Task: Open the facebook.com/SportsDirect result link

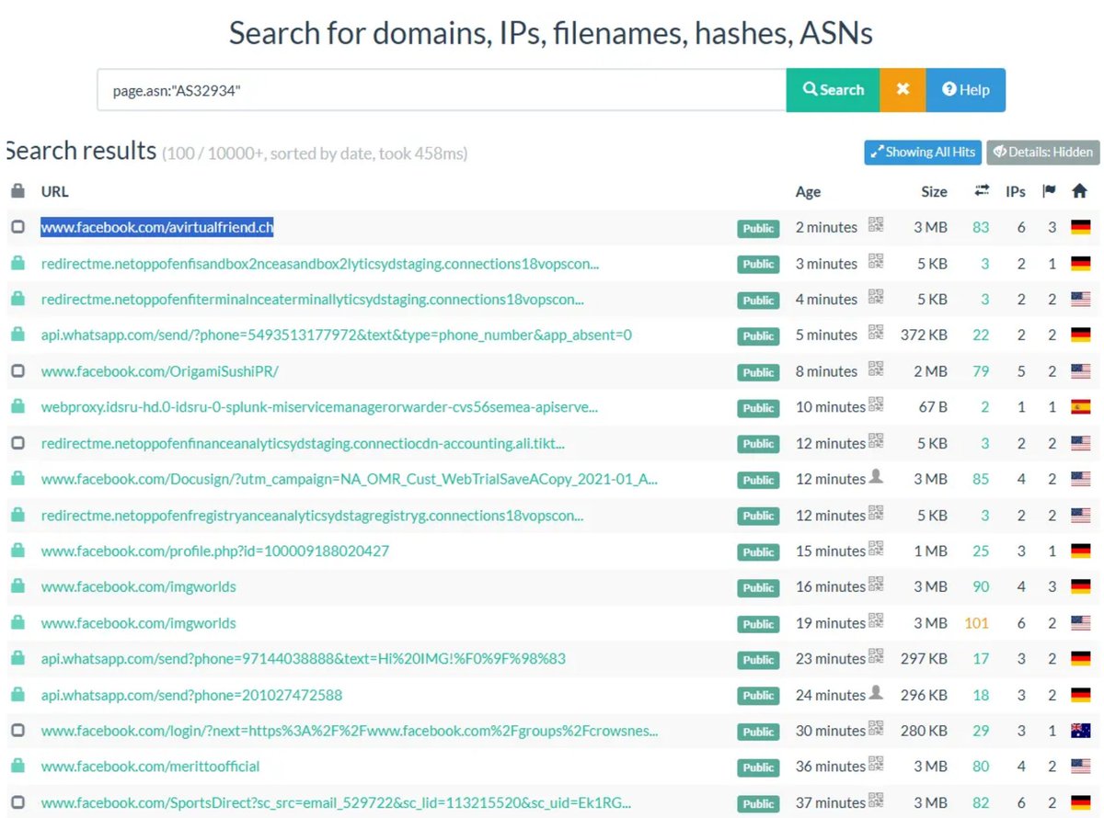Action: [x=336, y=803]
